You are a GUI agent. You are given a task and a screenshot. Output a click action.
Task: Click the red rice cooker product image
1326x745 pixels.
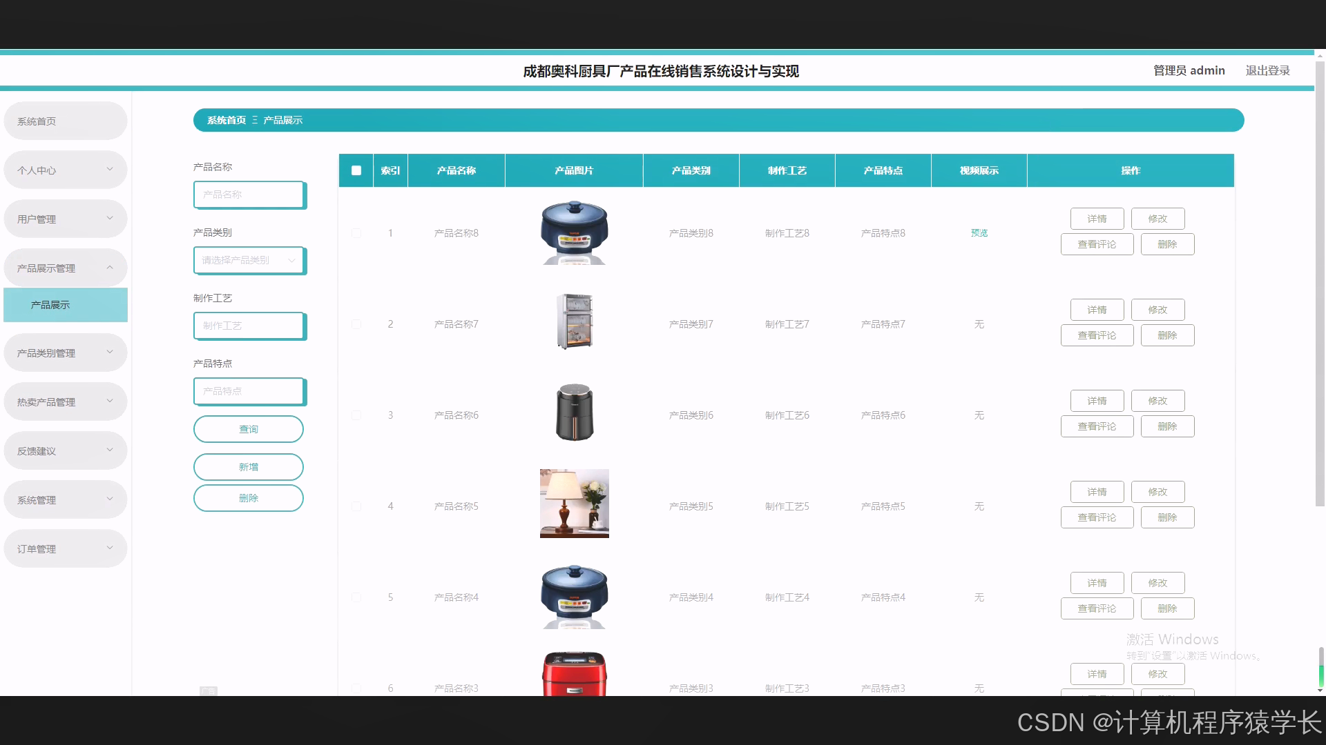pyautogui.click(x=574, y=674)
